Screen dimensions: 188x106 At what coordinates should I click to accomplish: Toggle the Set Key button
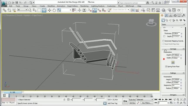pos(132,103)
